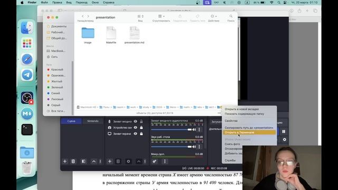Move the OBS scene up
Image resolution: width=338 pixels, height=190 pixels.
[x=94, y=161]
